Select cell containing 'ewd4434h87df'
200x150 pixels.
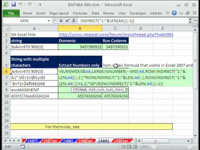[34, 90]
